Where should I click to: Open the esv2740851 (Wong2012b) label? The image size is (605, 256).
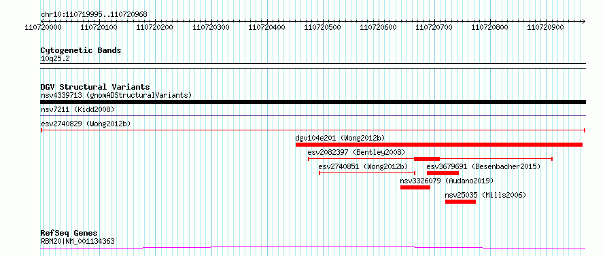[363, 166]
